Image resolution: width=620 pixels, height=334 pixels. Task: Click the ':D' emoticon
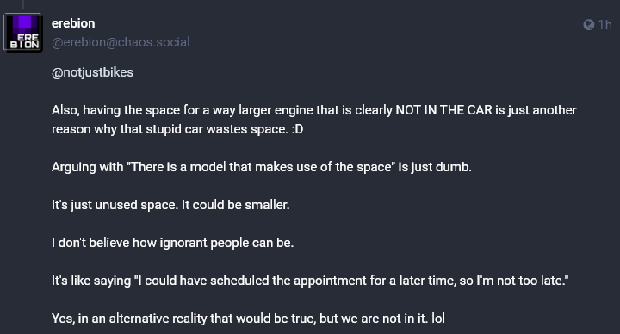(297, 129)
